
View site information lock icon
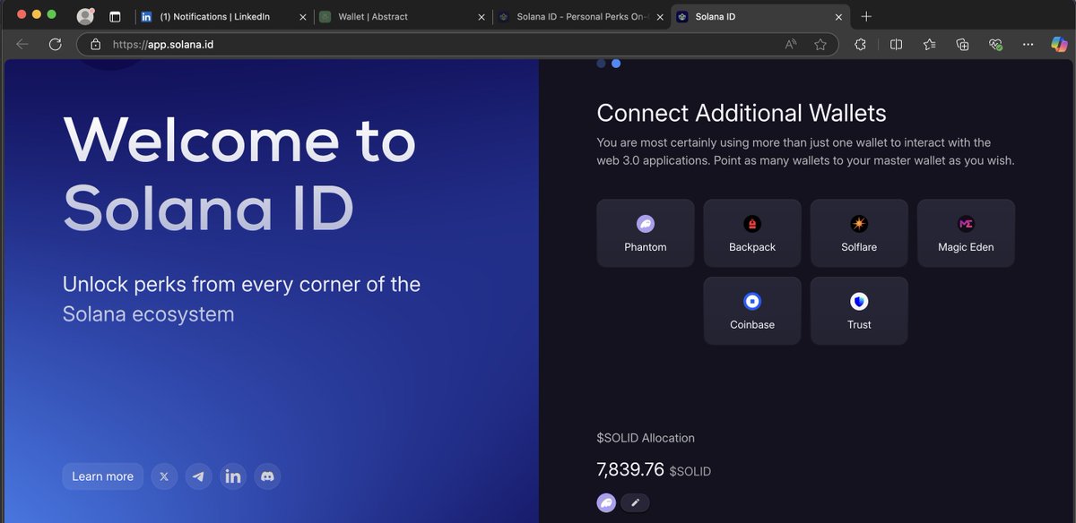pyautogui.click(x=95, y=44)
